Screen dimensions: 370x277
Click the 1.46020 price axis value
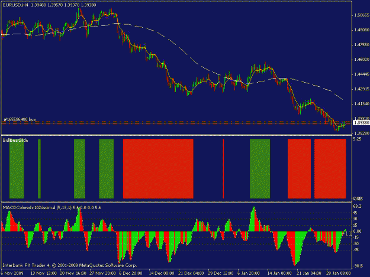tap(362, 60)
